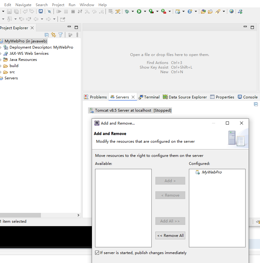This screenshot has height=263, width=260.
Task: Click the Run with Coverage icon
Action: pyautogui.click(x=151, y=11)
